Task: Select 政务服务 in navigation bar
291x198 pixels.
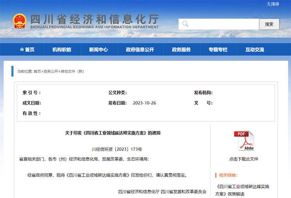Action: (181, 50)
